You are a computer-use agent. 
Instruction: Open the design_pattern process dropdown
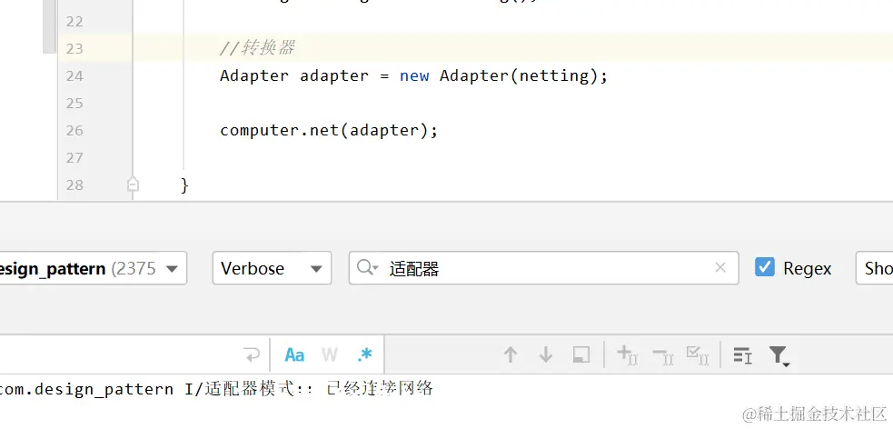coord(92,268)
